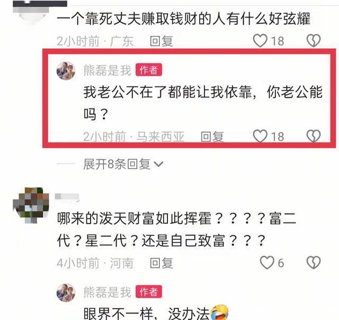
Task: Like the 河南 comment with 6 likes
Action: click(x=267, y=262)
